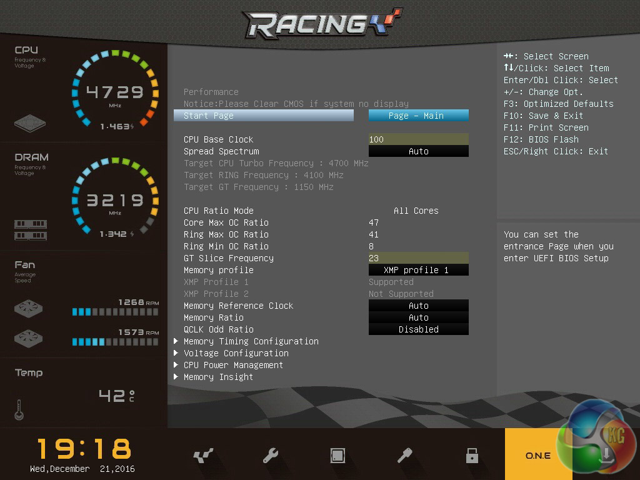Viewport: 640px width, 480px height.
Task: Click the wrench advanced settings icon
Action: click(x=271, y=456)
